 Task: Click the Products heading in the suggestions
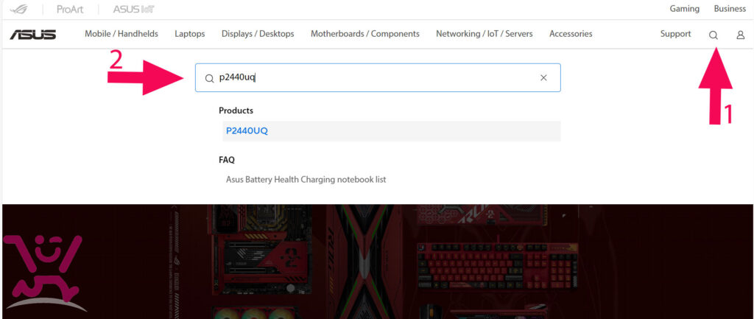coord(236,111)
